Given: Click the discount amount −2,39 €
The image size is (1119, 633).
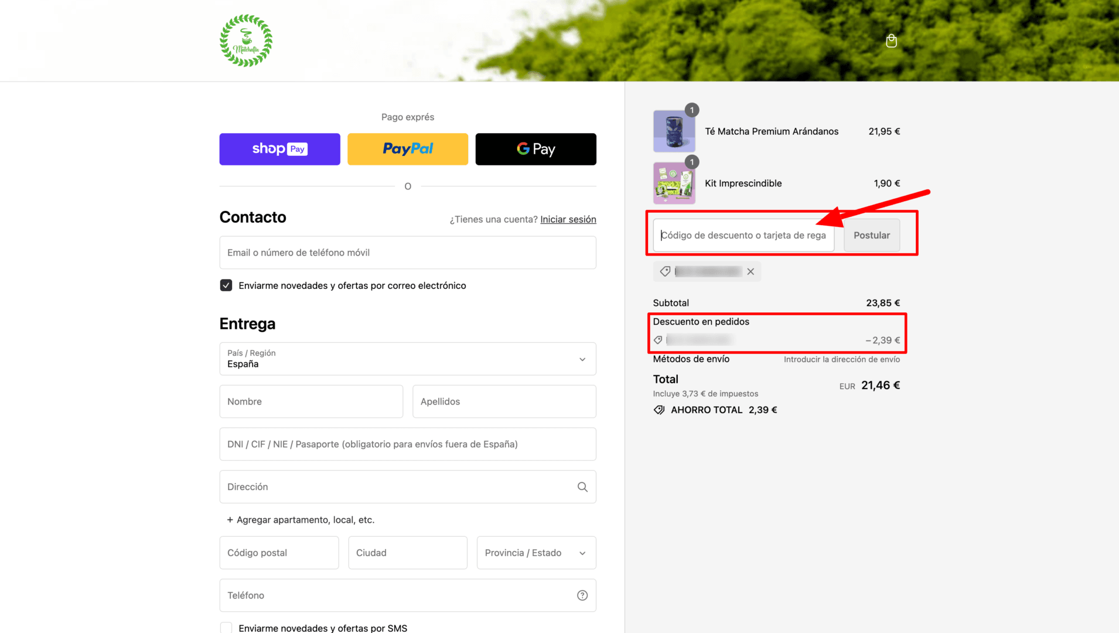Looking at the screenshot, I should pyautogui.click(x=883, y=341).
